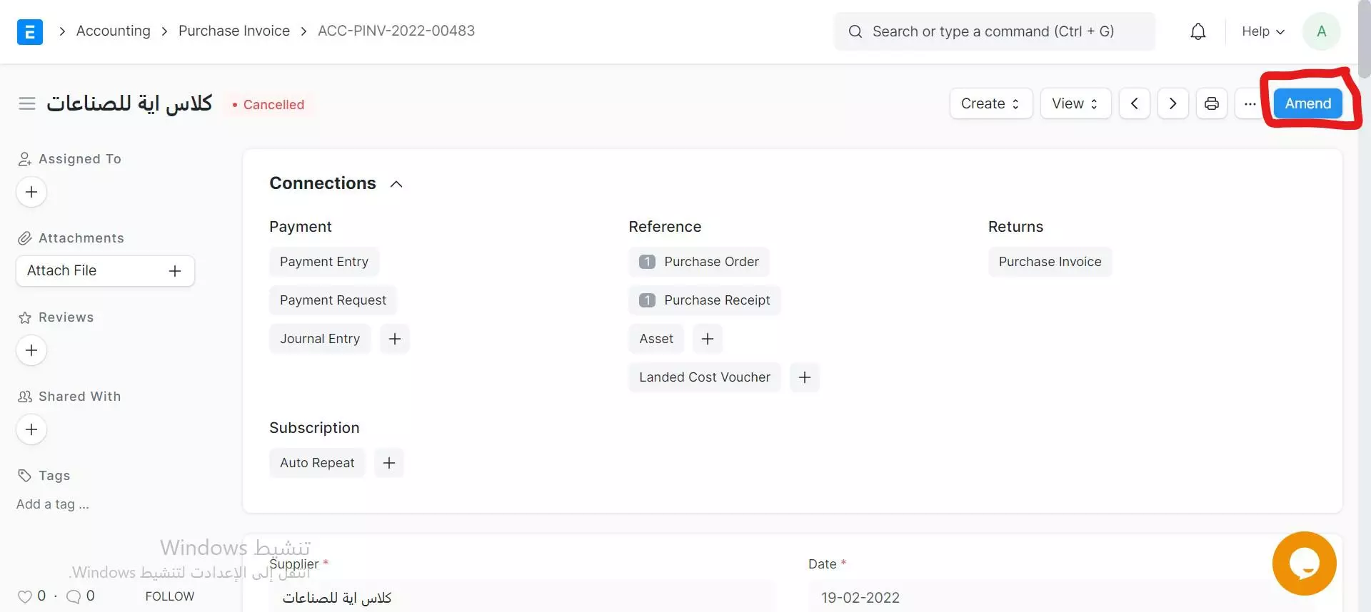Open ACC-PINV-2022-00483 breadcrumb
1371x612 pixels.
[x=396, y=31]
